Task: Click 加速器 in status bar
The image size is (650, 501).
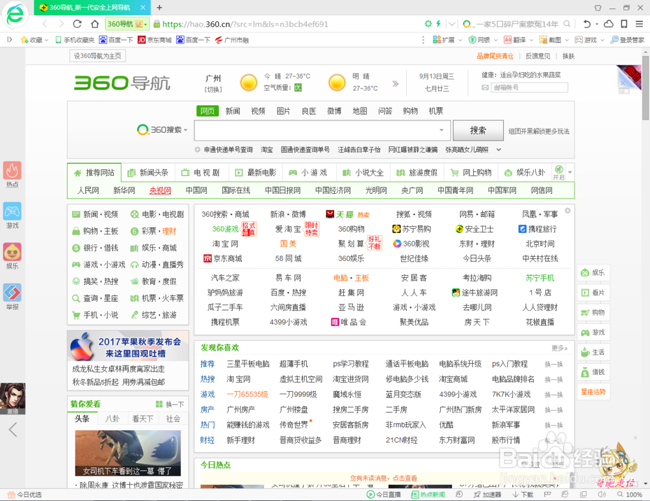Action: [x=487, y=494]
